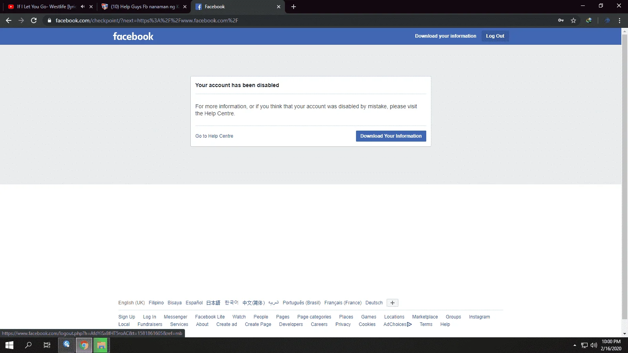
Task: Open the Marketplace footer link
Action: [x=425, y=317]
